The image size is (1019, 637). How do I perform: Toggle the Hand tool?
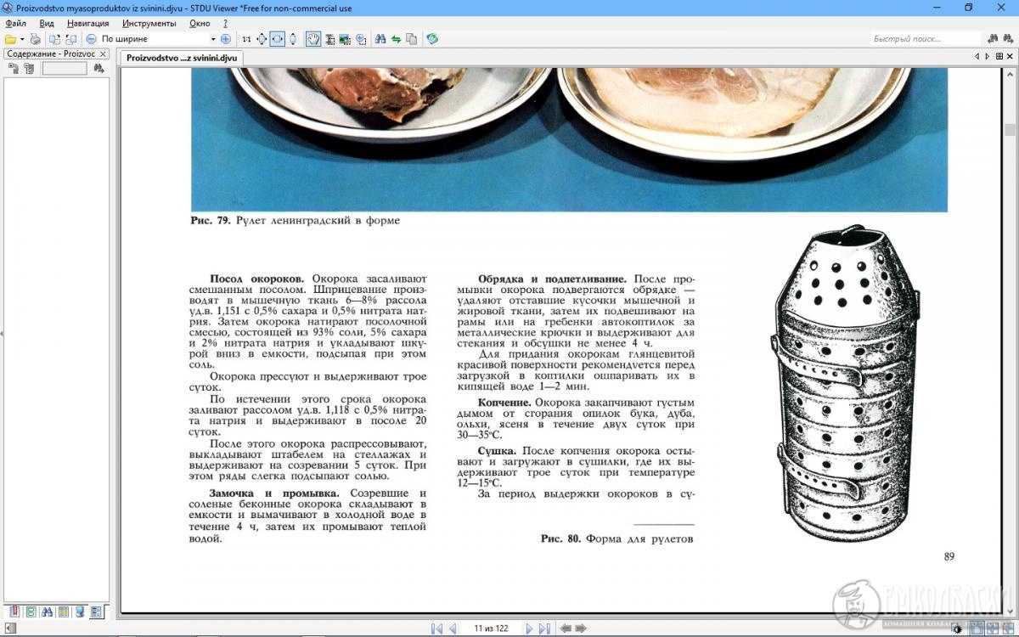click(x=313, y=39)
